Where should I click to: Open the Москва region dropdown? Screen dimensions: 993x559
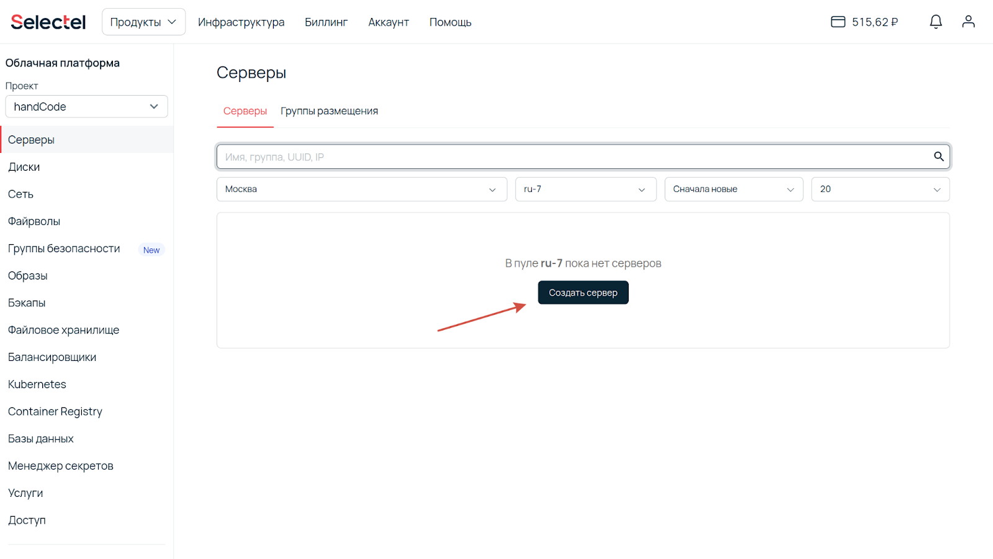[362, 189]
